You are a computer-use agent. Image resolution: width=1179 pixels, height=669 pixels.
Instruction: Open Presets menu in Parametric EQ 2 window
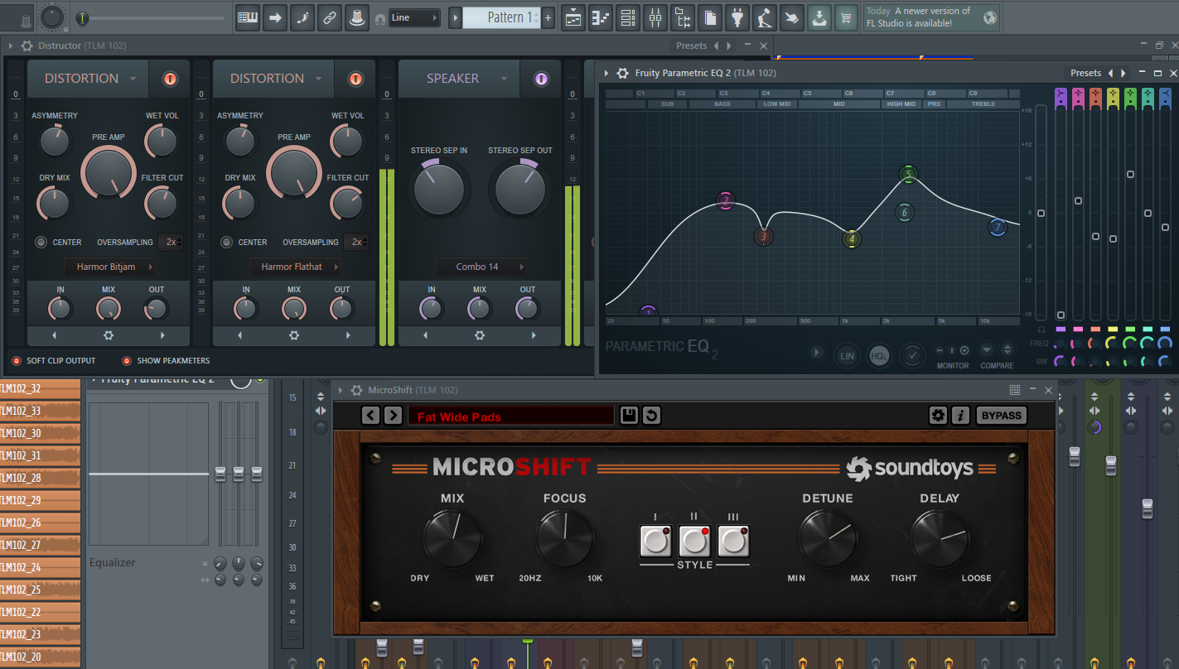(x=1085, y=73)
